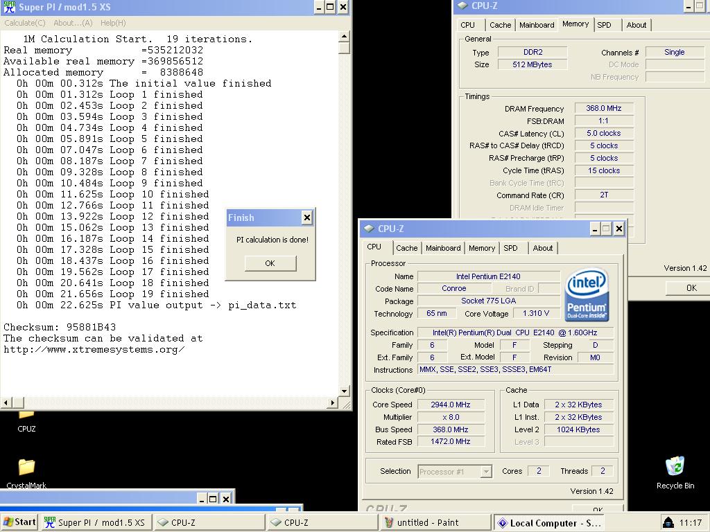
Task: Click the Windows Start button
Action: pyautogui.click(x=19, y=522)
